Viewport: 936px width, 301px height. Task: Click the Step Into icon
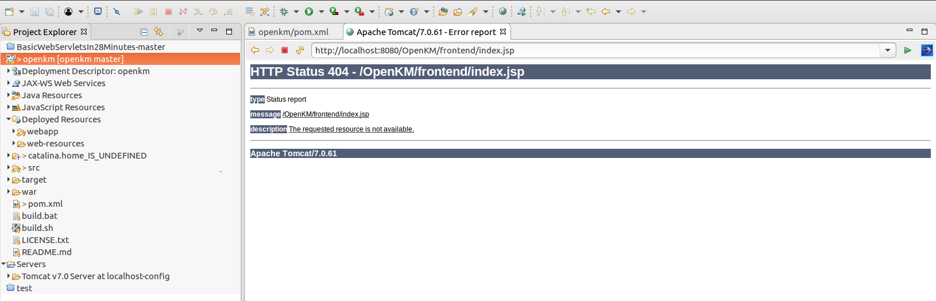(x=198, y=11)
